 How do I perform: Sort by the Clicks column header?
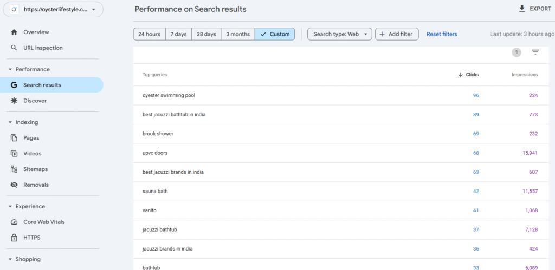(x=469, y=75)
